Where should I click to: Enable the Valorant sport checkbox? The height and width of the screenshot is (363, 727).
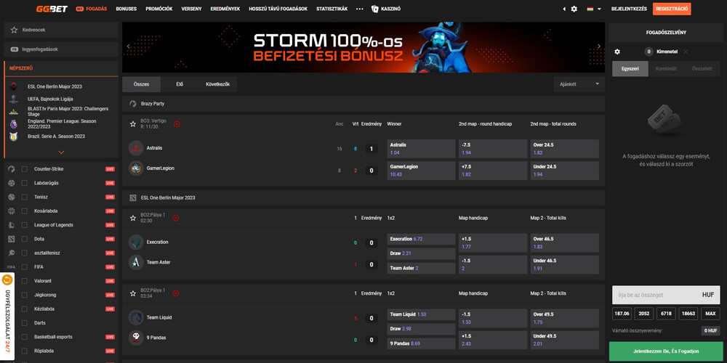[25, 281]
